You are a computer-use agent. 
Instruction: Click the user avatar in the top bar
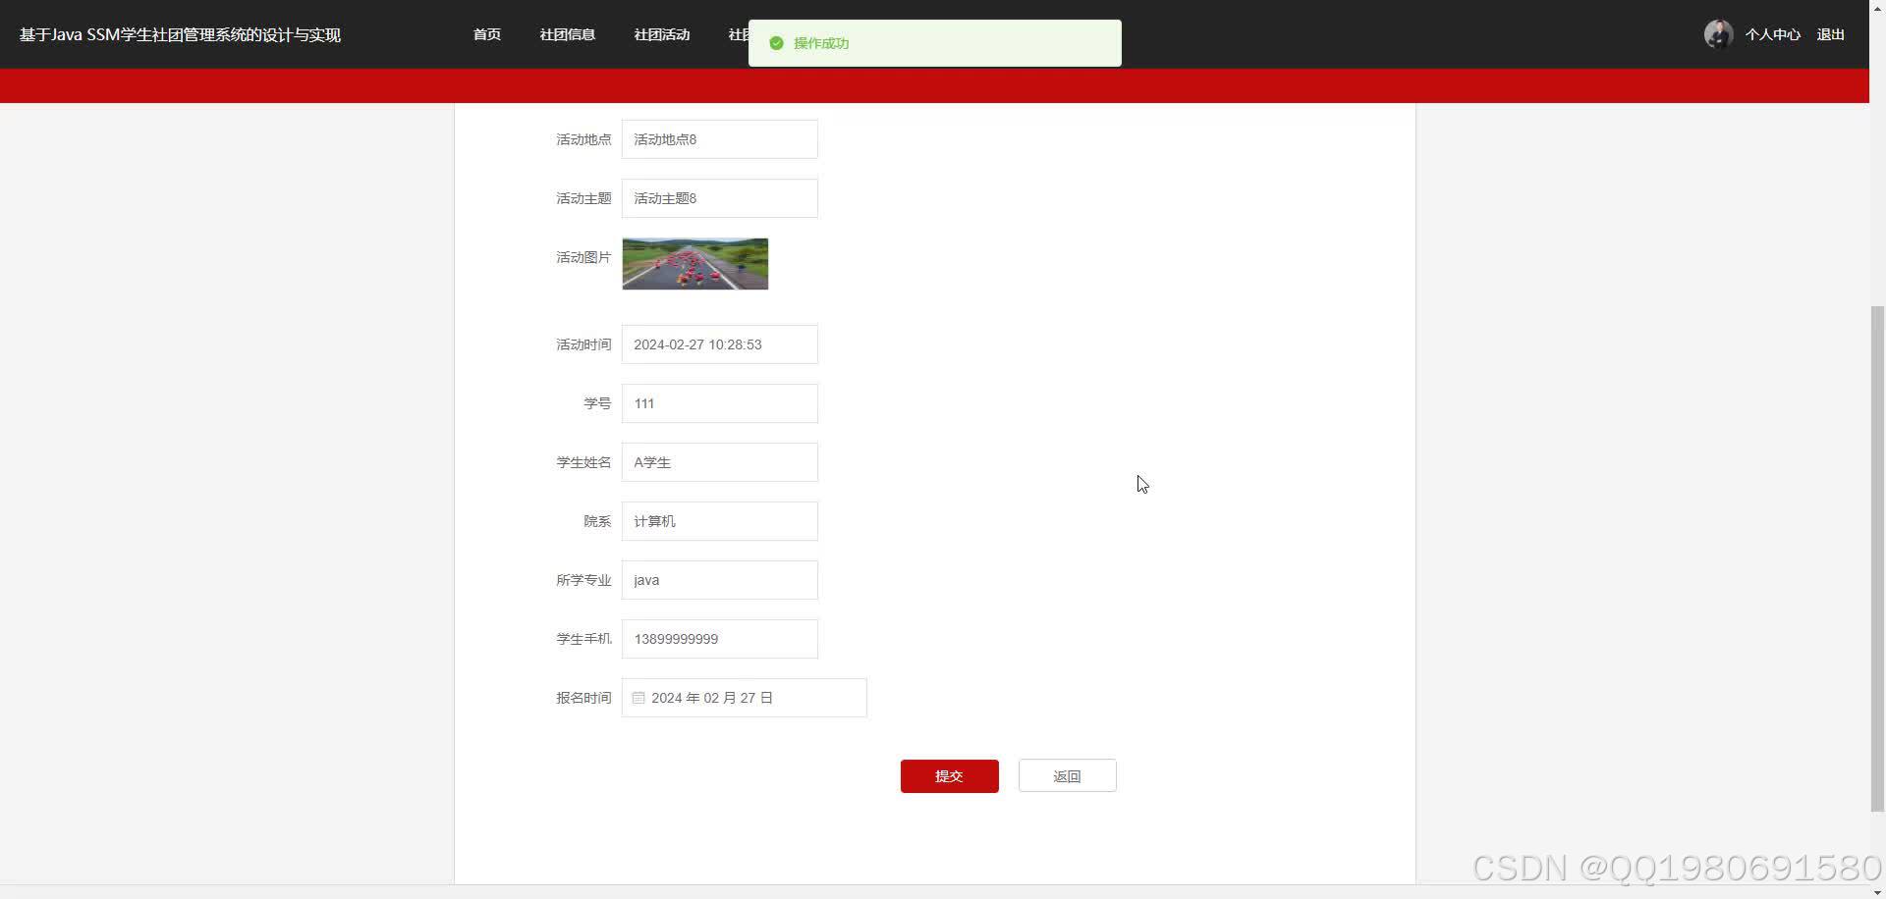(x=1717, y=33)
